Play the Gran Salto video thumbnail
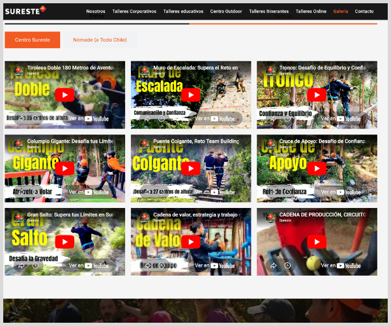Image resolution: width=391 pixels, height=326 pixels. click(x=65, y=242)
